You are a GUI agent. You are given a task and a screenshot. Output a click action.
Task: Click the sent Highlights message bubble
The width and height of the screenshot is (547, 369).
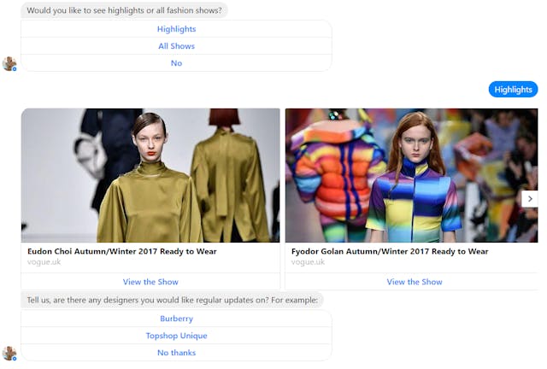[x=513, y=89]
